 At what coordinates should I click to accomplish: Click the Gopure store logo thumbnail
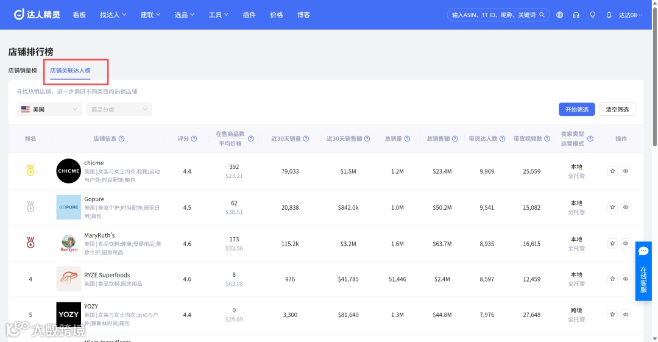pyautogui.click(x=68, y=207)
